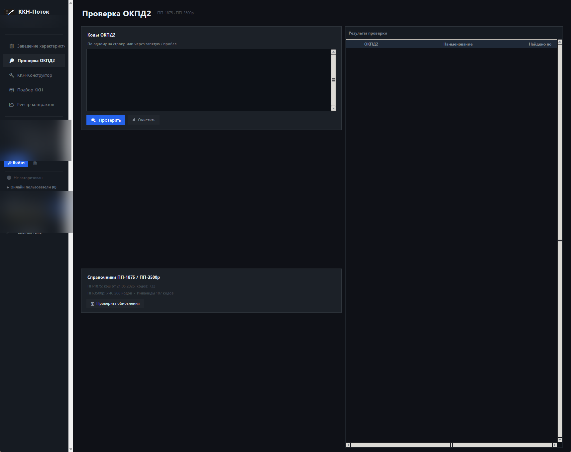Screen dimensions: 571x452
Task: Click the Реестр контрактов folder icon
Action: [x=12, y=105]
